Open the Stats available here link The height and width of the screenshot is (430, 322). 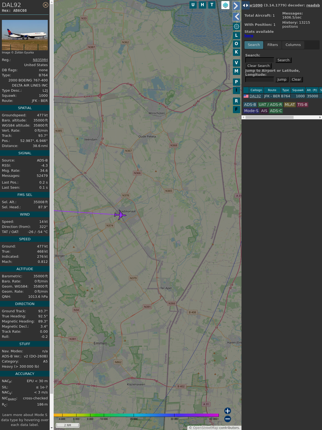click(249, 36)
